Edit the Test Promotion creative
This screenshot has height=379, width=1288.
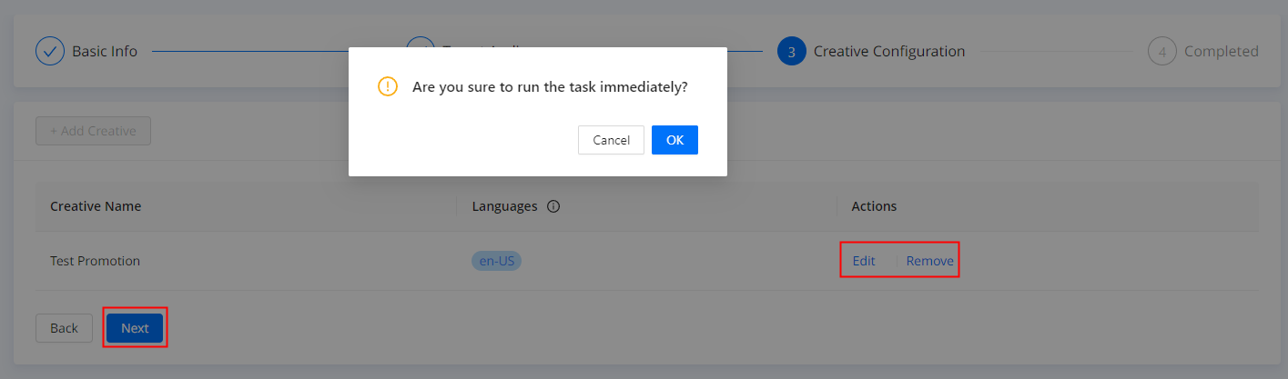coord(864,261)
